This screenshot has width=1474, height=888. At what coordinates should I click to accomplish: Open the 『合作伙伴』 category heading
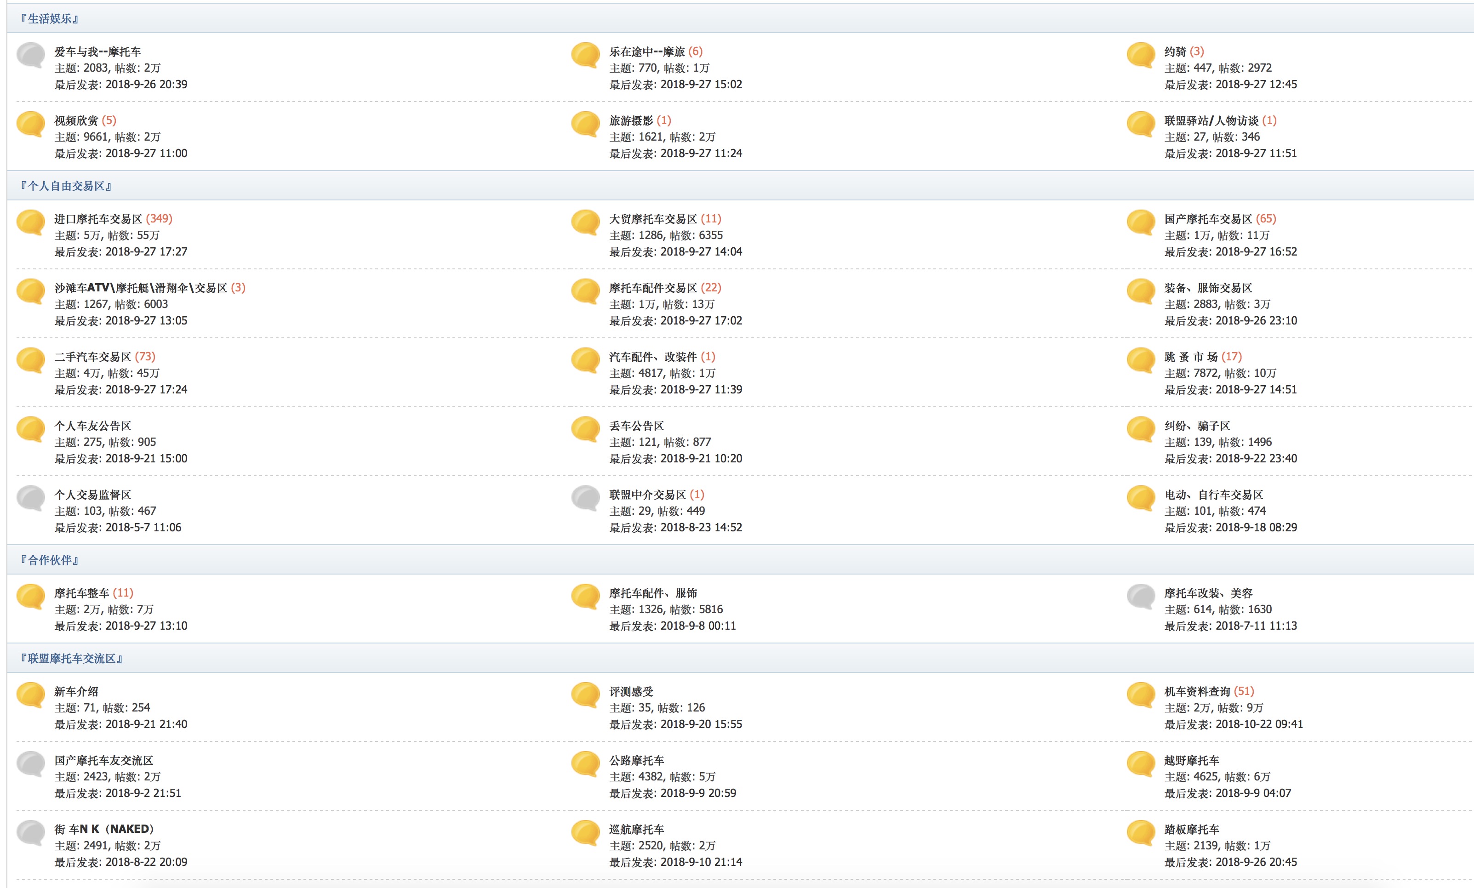coord(50,560)
